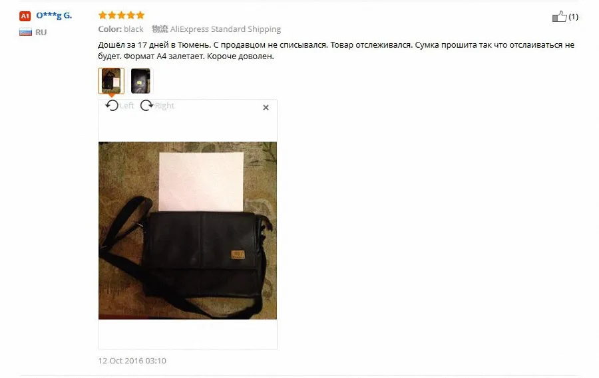Open the second review photo thumbnail
The width and height of the screenshot is (599, 378).
pos(140,80)
